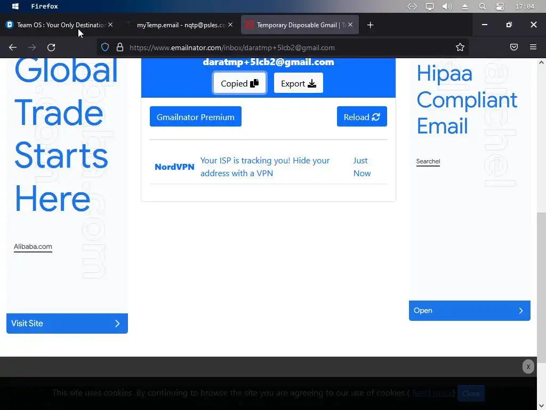Restore down the Firefox window
Screen dimensions: 546x410
pyautogui.click(x=509, y=25)
